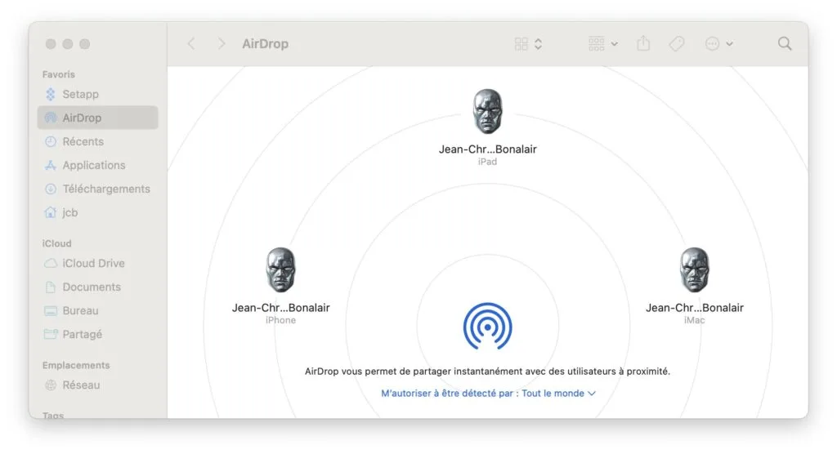The height and width of the screenshot is (454, 837).
Task: Select AirDrop in the sidebar
Action: click(98, 118)
